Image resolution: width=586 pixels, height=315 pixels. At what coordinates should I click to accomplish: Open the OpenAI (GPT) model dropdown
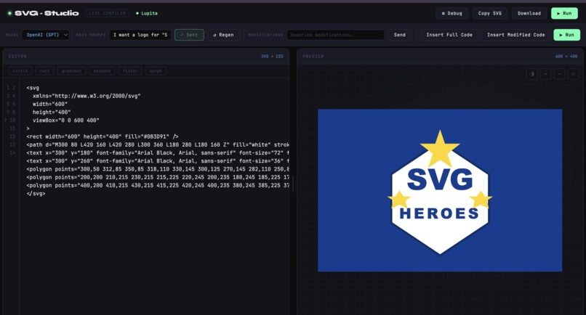point(46,35)
